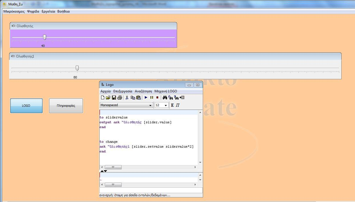355x202 pixels.
Task: Click the Μαθη_Συ window title icon
Action: tap(4, 4)
